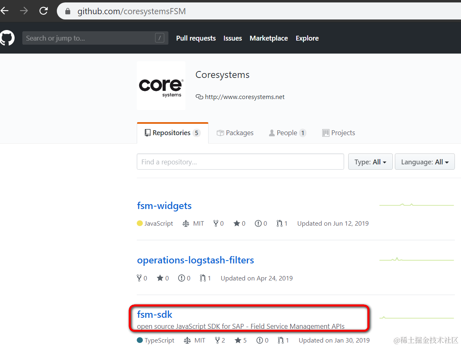Open the issues icon of operations-logstash-filters

click(181, 278)
